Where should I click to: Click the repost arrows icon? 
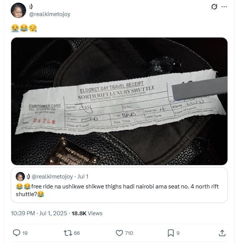point(68,233)
